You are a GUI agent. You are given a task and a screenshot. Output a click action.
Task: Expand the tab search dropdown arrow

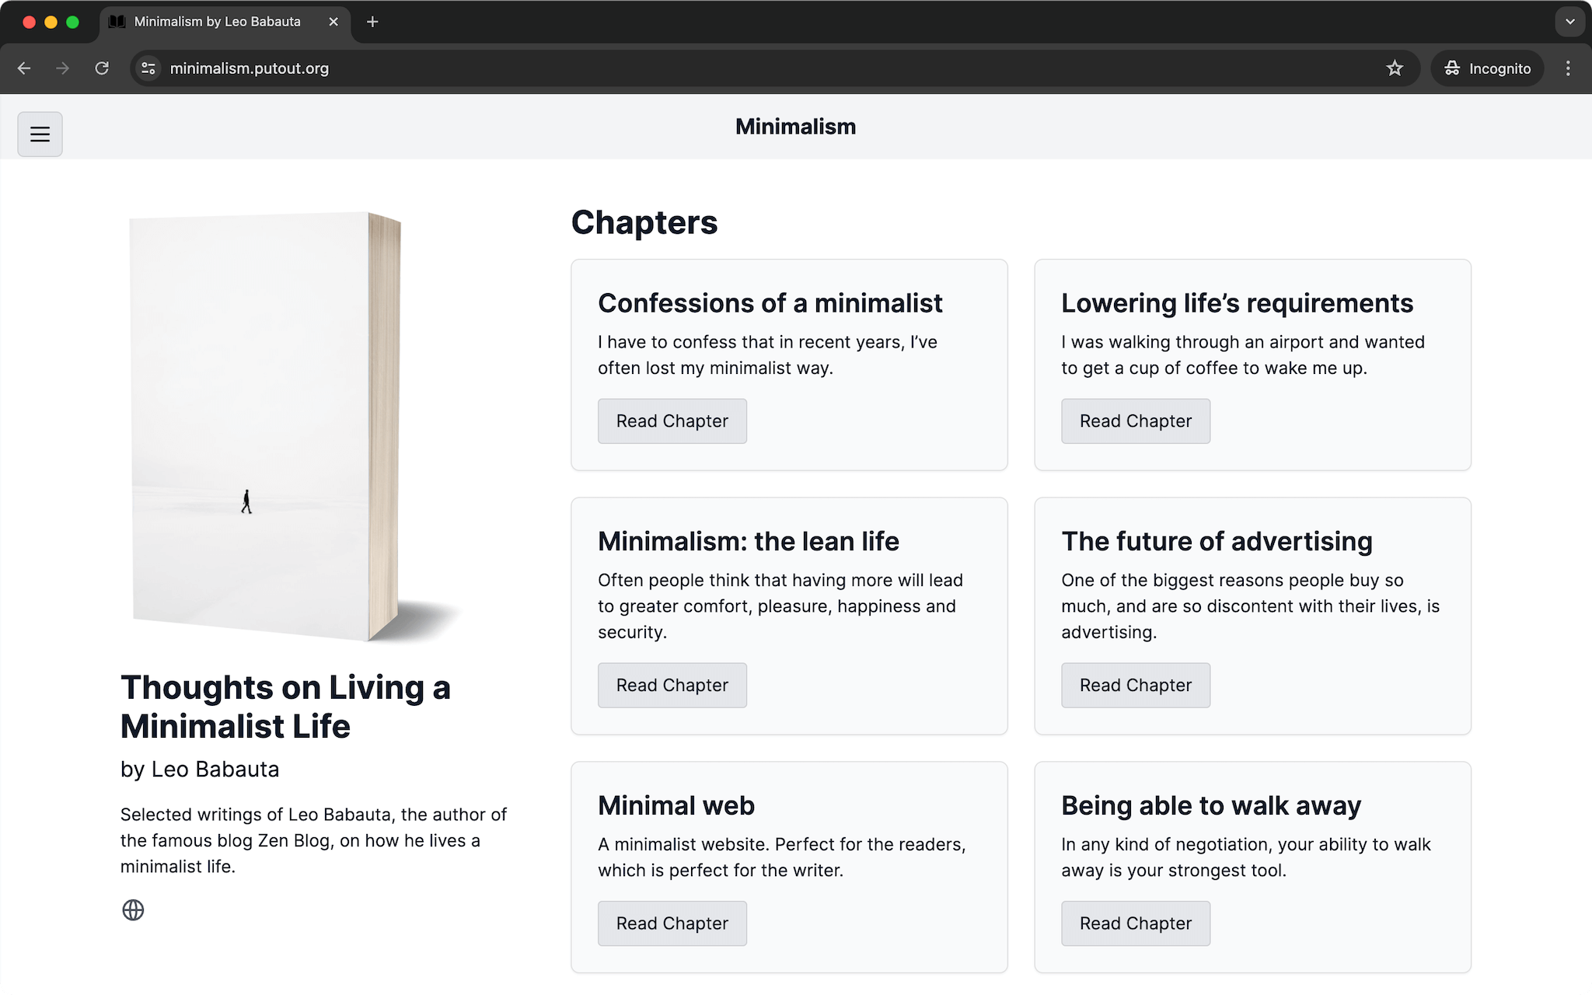[1569, 22]
